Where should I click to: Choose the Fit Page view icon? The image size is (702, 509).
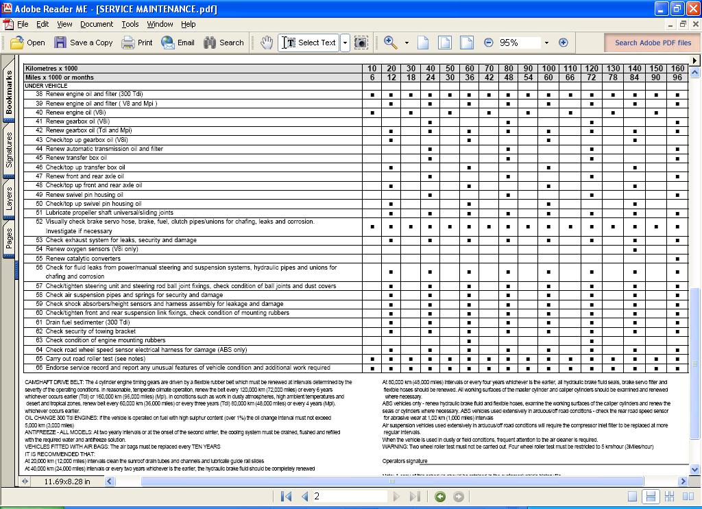coord(445,43)
